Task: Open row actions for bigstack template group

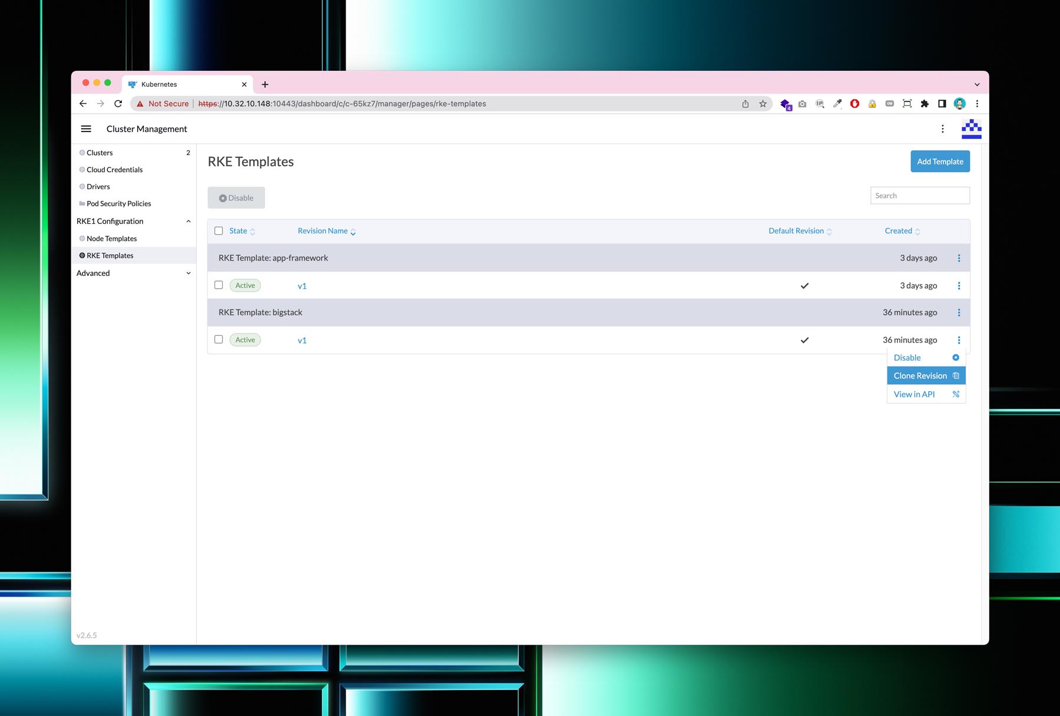Action: 959,312
